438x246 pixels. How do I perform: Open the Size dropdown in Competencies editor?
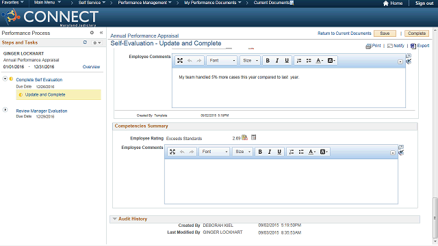point(242,152)
